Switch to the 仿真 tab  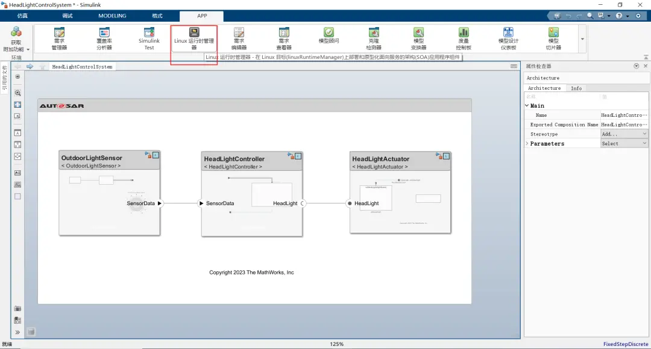pos(22,16)
